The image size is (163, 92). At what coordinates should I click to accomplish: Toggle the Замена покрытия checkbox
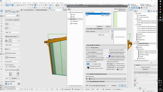[115, 67]
